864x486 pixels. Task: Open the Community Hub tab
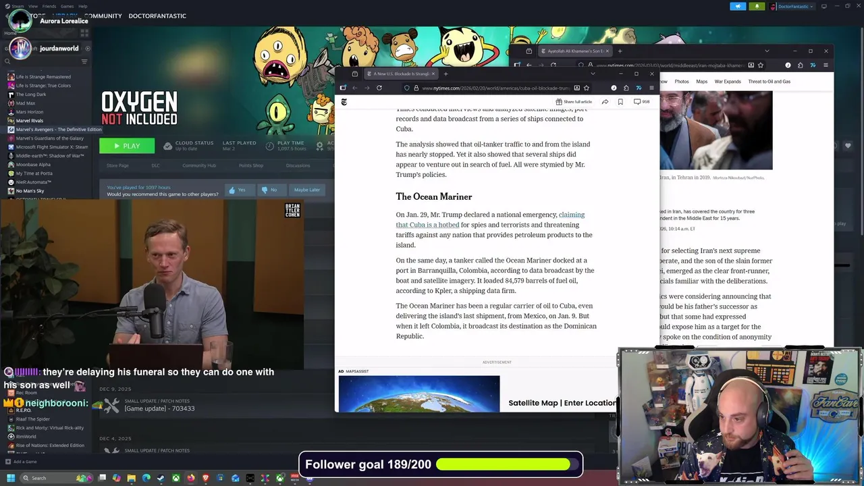pyautogui.click(x=198, y=165)
